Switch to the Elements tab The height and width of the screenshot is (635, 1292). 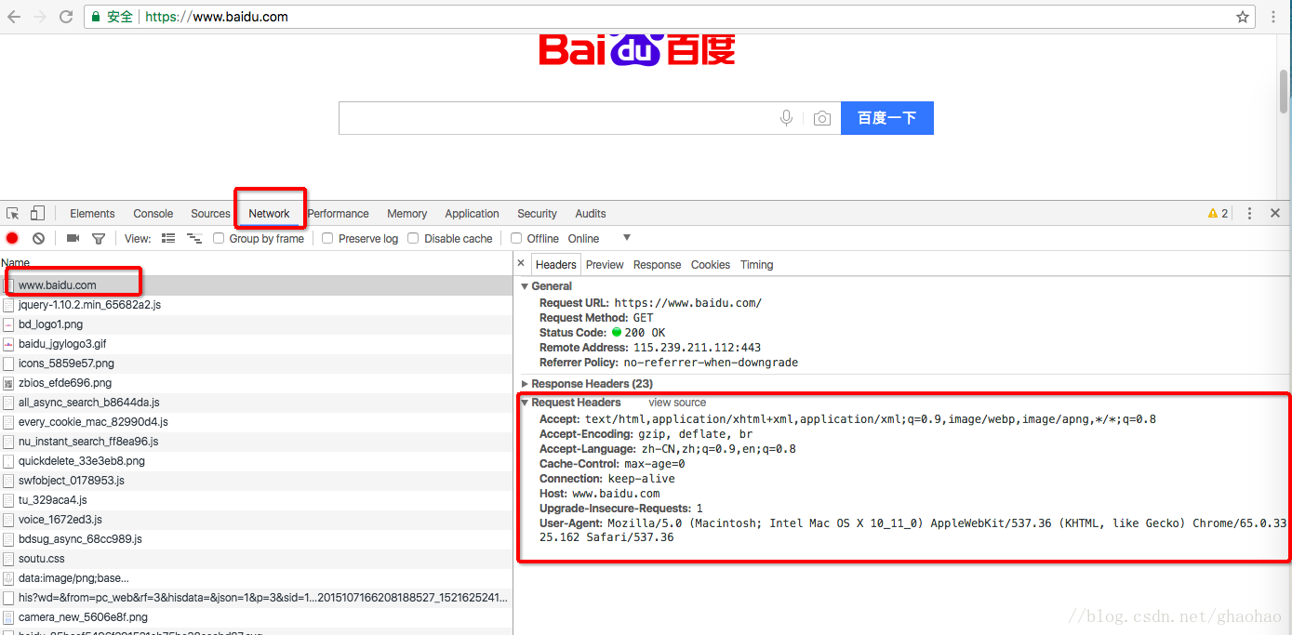[92, 213]
